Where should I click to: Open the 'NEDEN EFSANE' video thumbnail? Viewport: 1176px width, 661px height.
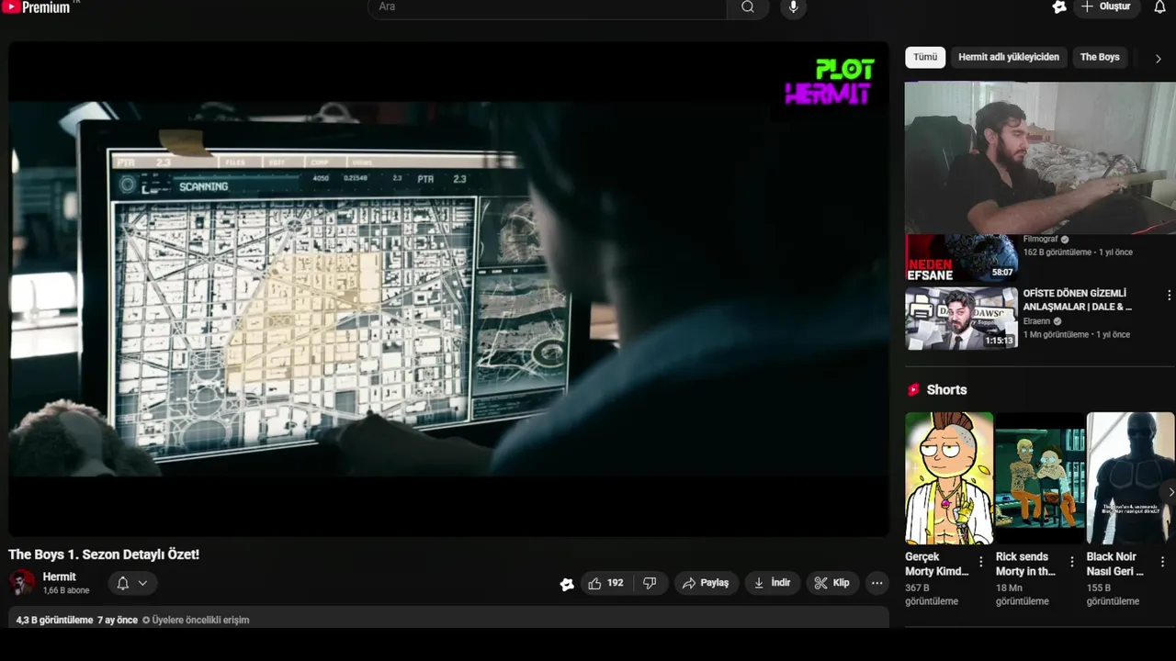(x=961, y=258)
